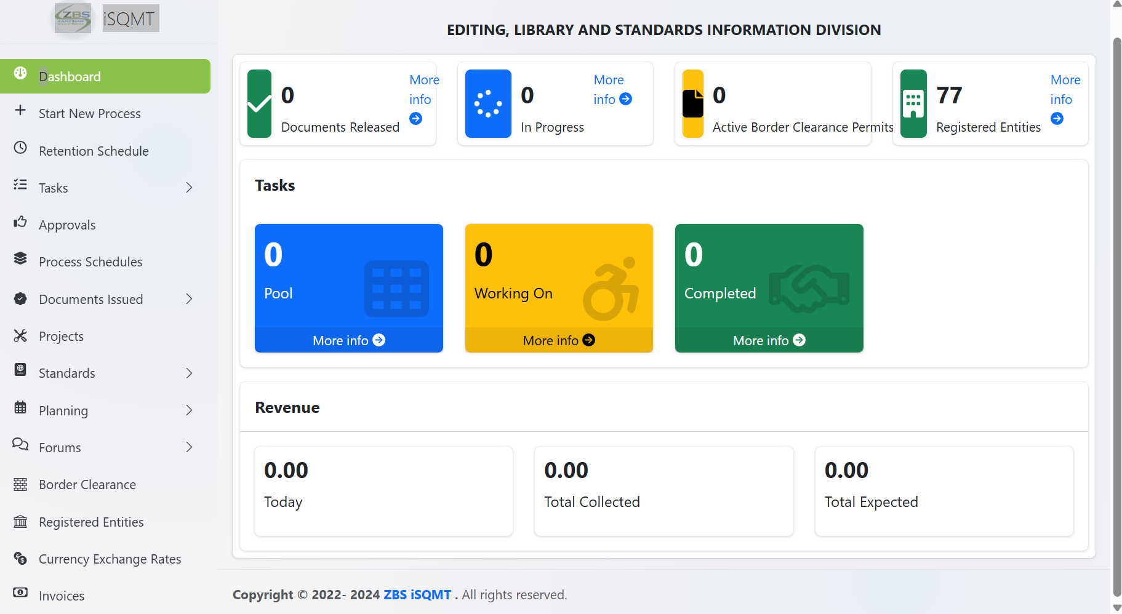Viewport: 1122px width, 614px height.
Task: Click the Invoices money icon
Action: pos(20,592)
